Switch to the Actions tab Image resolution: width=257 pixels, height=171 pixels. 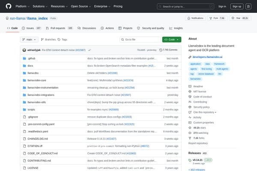[x=107, y=28]
